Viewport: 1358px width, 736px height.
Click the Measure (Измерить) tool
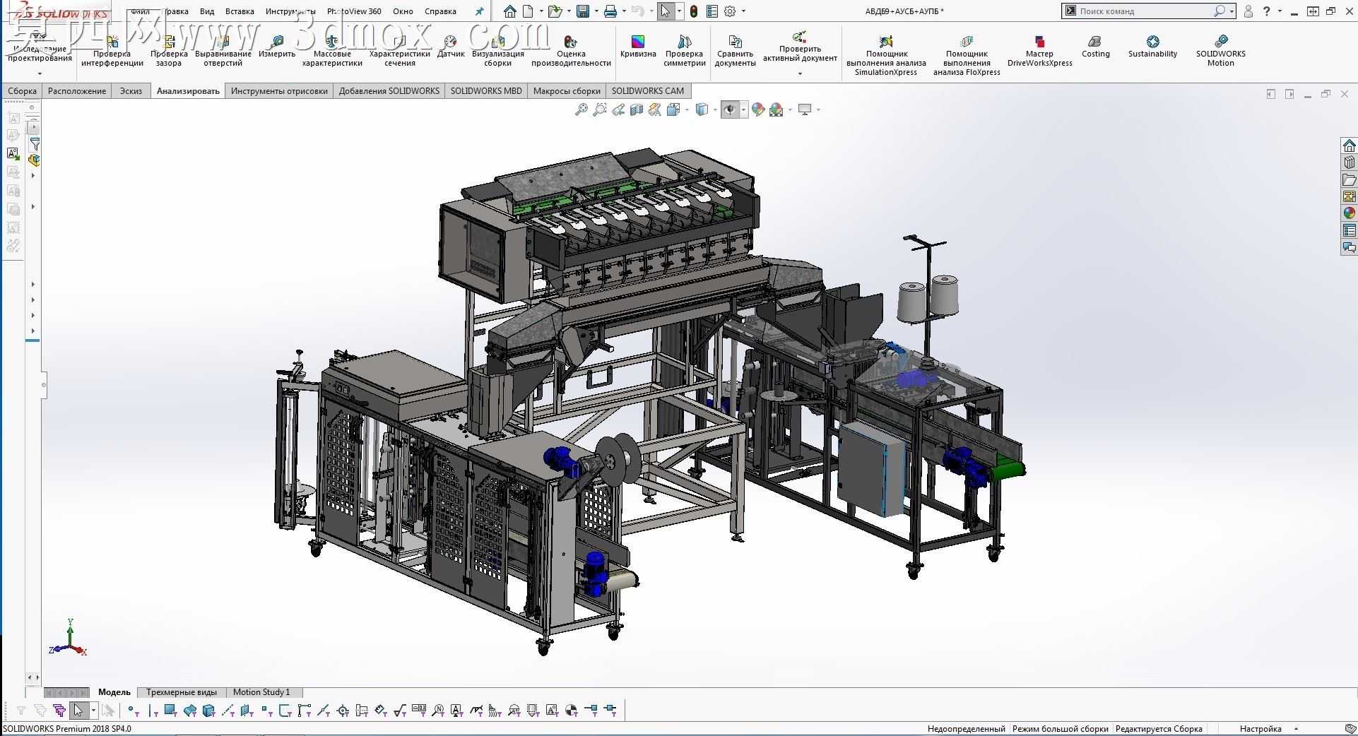pyautogui.click(x=277, y=47)
